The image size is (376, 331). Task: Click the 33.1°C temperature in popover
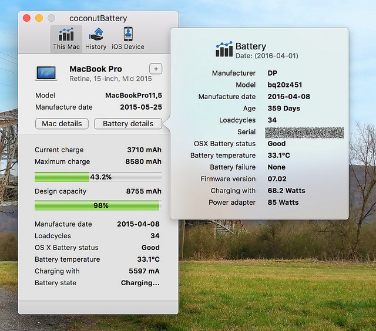279,156
